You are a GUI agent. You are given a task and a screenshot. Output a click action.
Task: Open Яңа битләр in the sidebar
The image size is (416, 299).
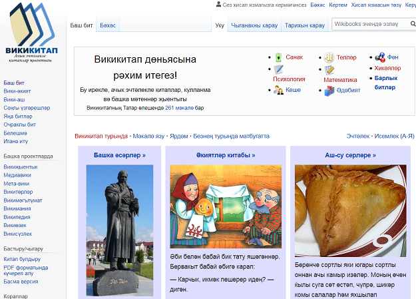point(18,117)
